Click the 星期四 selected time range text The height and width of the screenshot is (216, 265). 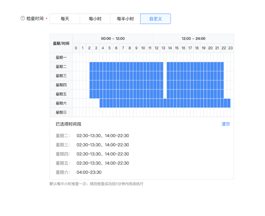click(103, 154)
